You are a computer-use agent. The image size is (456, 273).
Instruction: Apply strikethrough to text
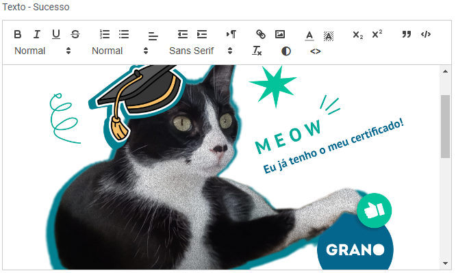75,34
